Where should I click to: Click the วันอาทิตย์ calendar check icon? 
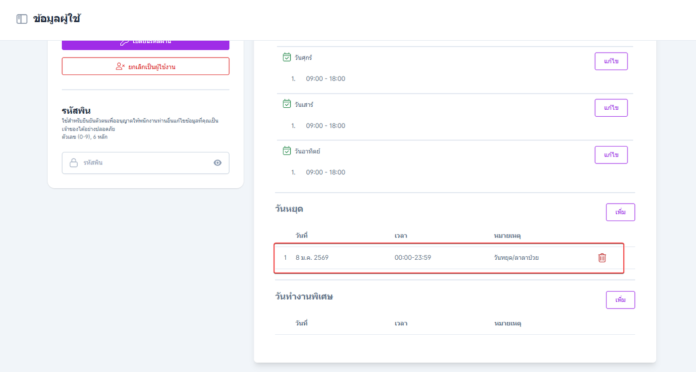287,151
